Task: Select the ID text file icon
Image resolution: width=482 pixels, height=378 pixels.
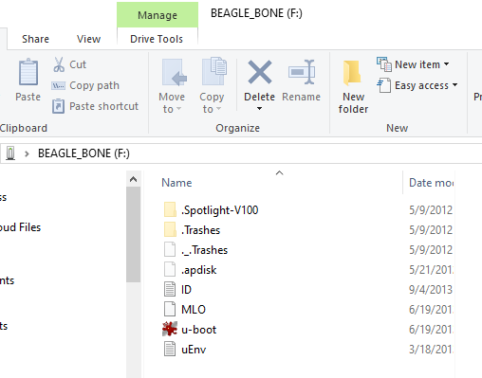Action: pyautogui.click(x=170, y=289)
